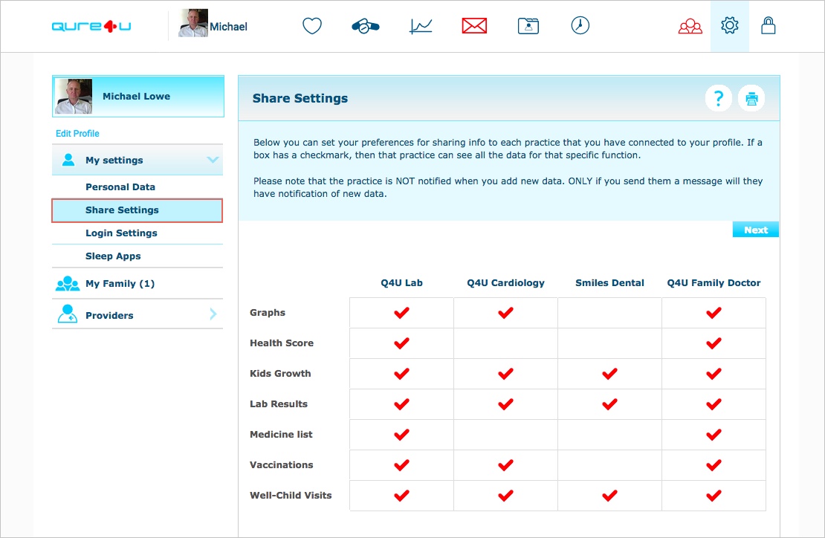The height and width of the screenshot is (538, 825).
Task: Uncheck Graphs for Q4U Lab
Action: pos(401,313)
